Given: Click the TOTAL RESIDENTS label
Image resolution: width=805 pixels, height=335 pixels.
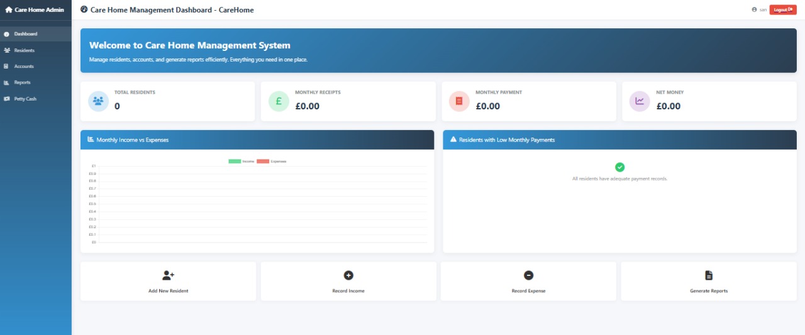Looking at the screenshot, I should tap(135, 92).
